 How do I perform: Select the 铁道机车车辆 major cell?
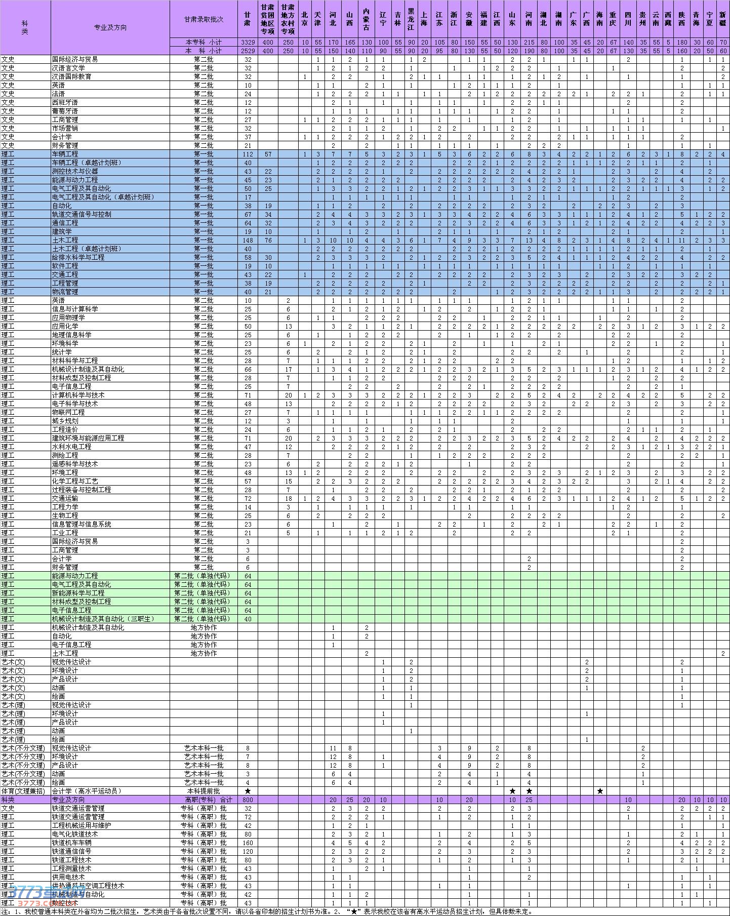(71, 843)
